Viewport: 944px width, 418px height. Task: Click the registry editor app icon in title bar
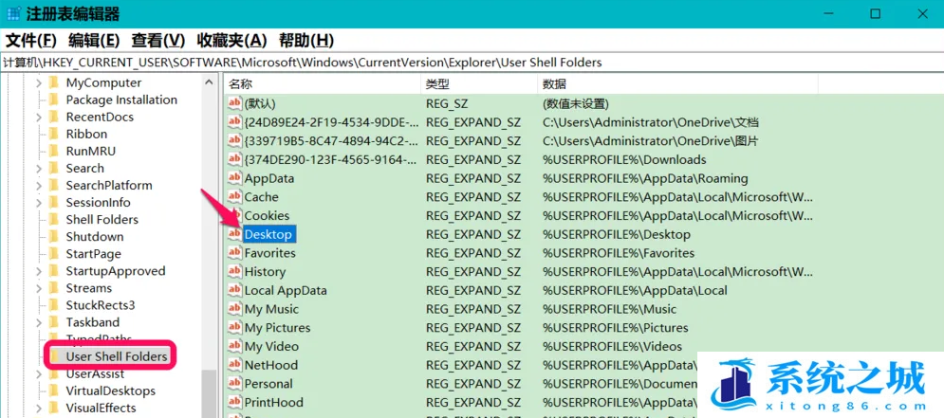pos(13,13)
